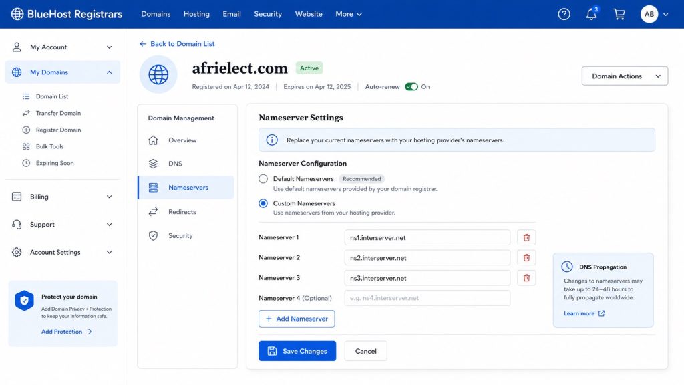This screenshot has width=684, height=385.
Task: Expand the Support chevron
Action: 109,225
